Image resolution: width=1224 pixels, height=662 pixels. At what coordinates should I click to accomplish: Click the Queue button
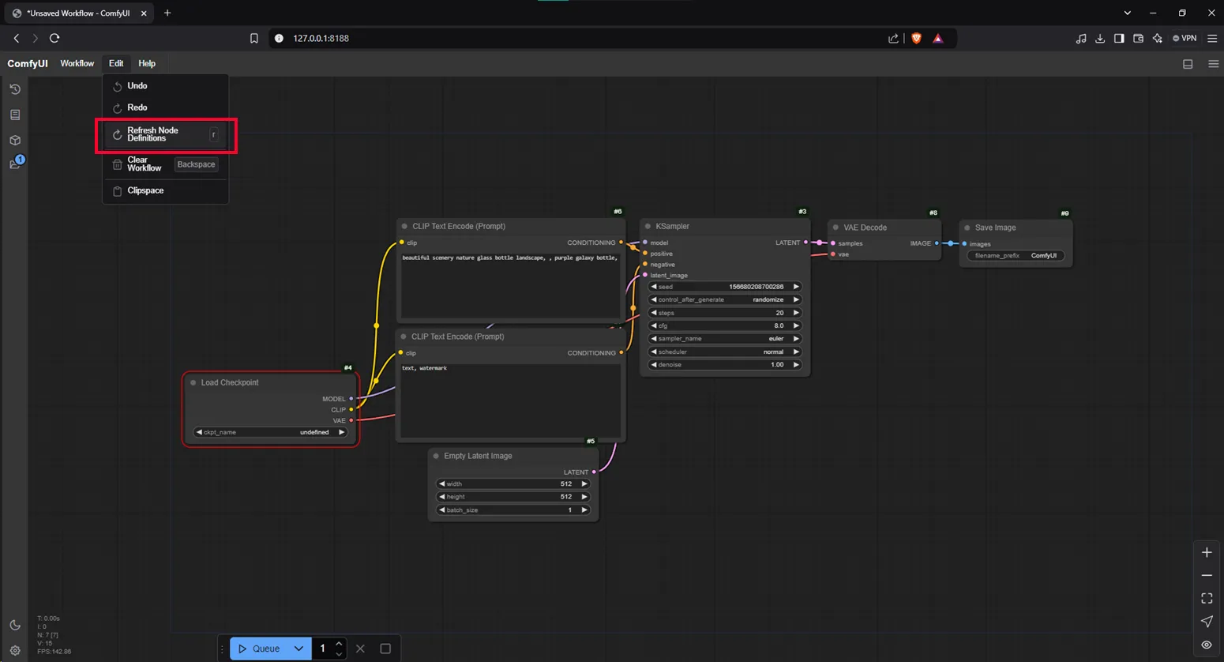pyautogui.click(x=259, y=649)
